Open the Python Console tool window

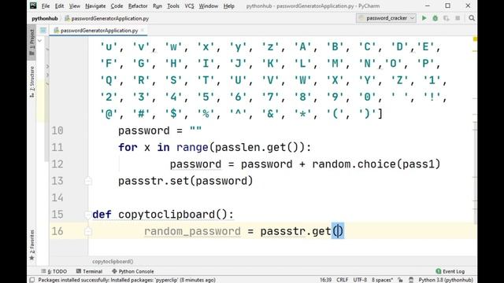coord(133,271)
